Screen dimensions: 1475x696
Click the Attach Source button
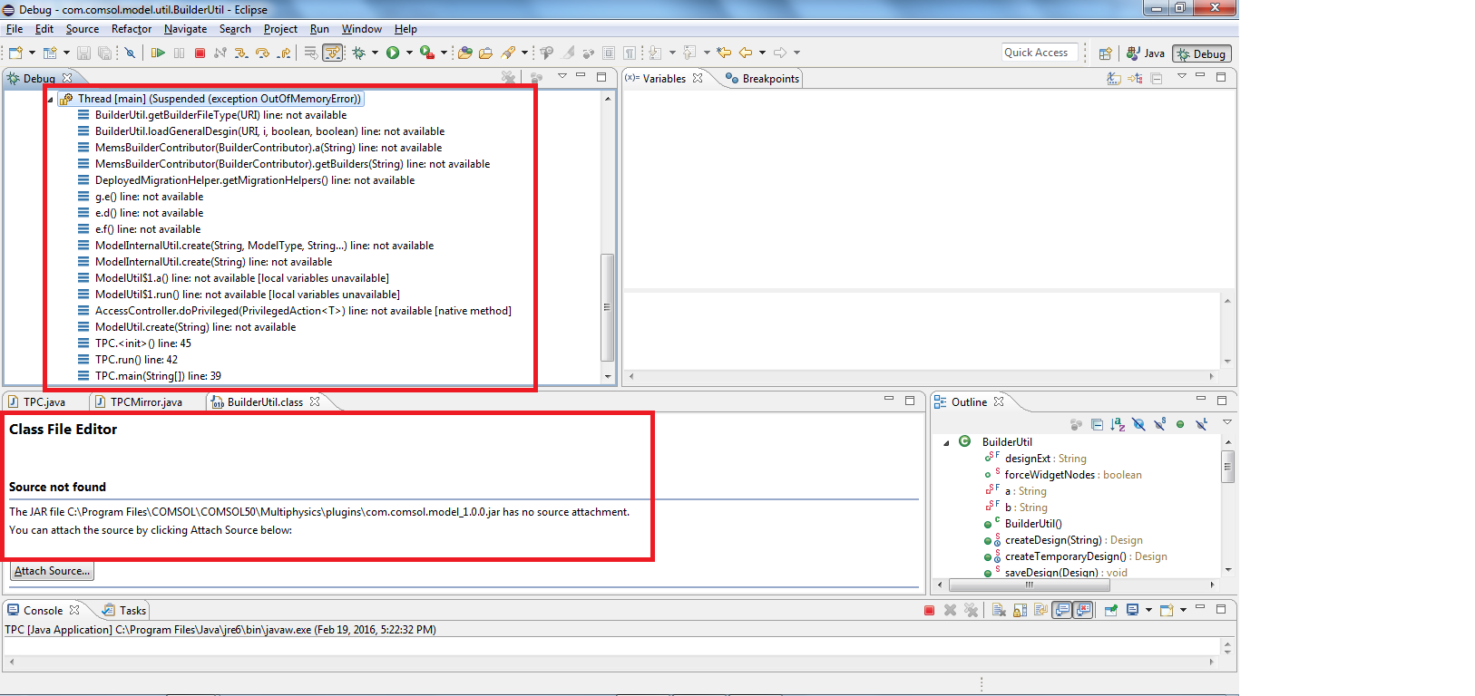pyautogui.click(x=52, y=571)
